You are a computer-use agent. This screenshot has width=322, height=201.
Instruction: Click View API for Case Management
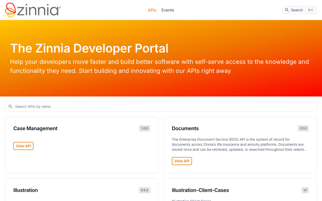pyautogui.click(x=23, y=146)
